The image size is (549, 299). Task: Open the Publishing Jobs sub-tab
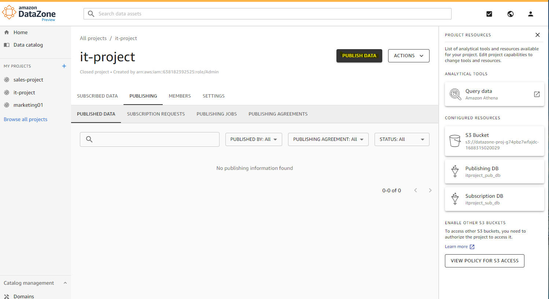tap(217, 114)
